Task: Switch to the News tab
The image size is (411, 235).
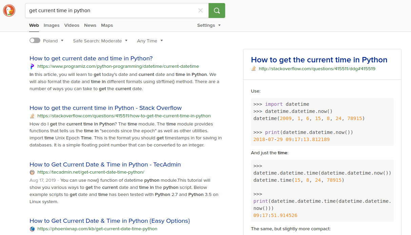Action: pyautogui.click(x=90, y=25)
